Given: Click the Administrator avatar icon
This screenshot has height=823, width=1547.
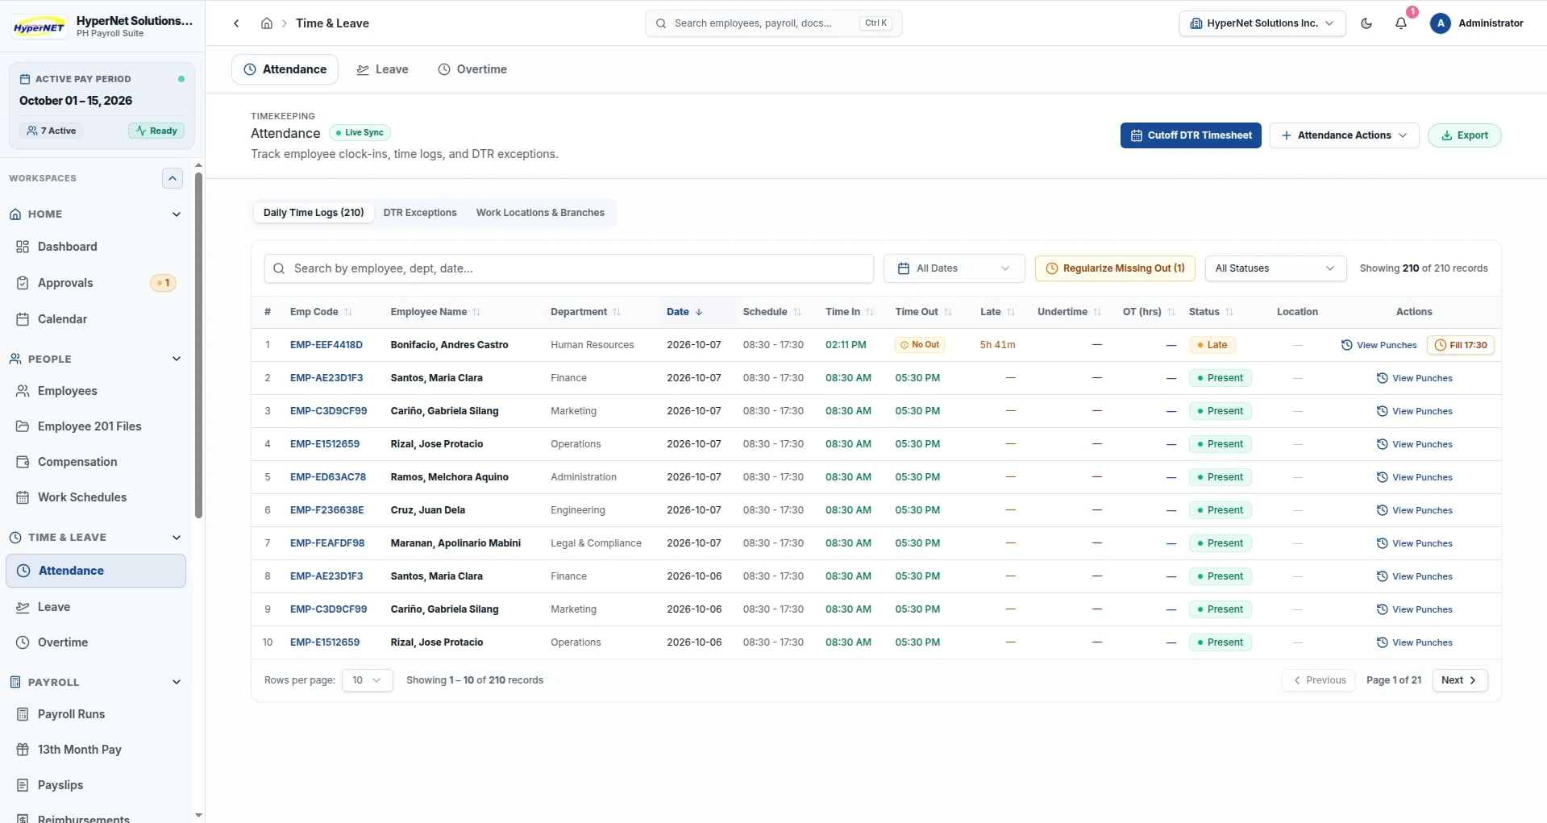Looking at the screenshot, I should point(1441,23).
